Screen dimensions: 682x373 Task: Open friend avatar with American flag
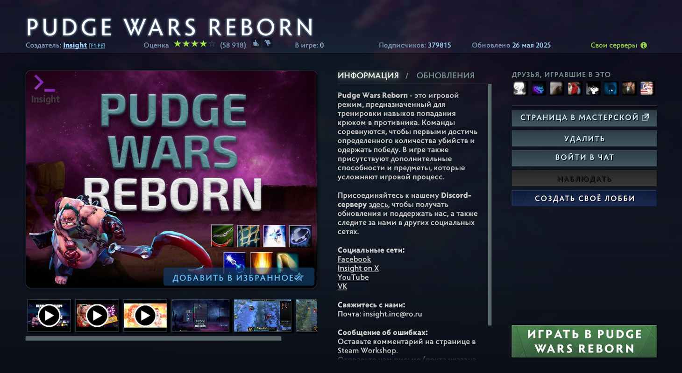coord(647,88)
